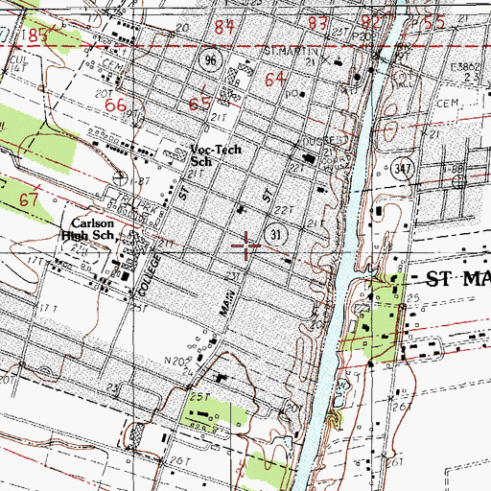Click the 25T elevation label in green area
Viewport: 491px width, 491px height.
click(x=199, y=397)
